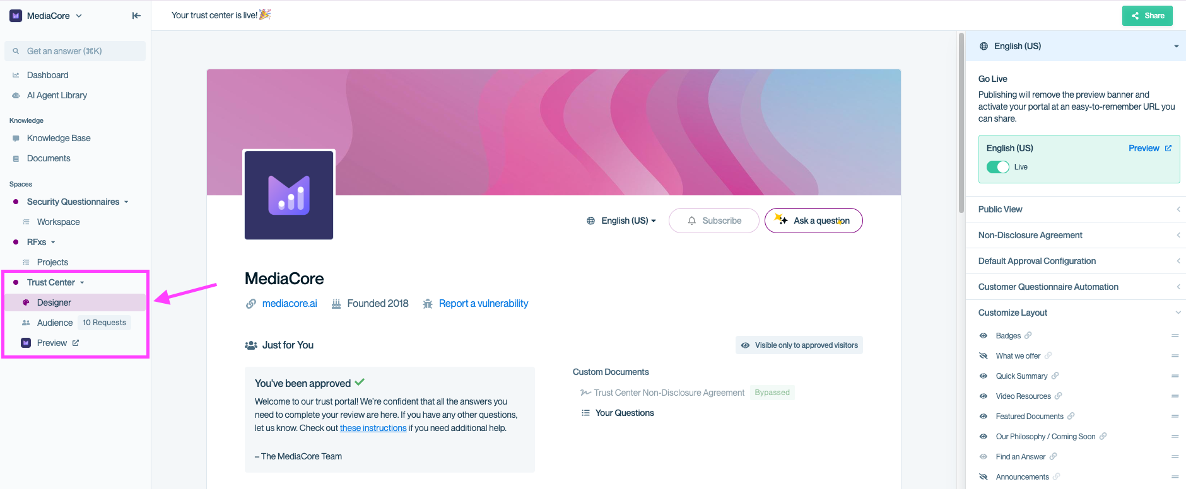Click the eye icon in Visible only to approved visitors
The width and height of the screenshot is (1186, 489).
point(745,345)
